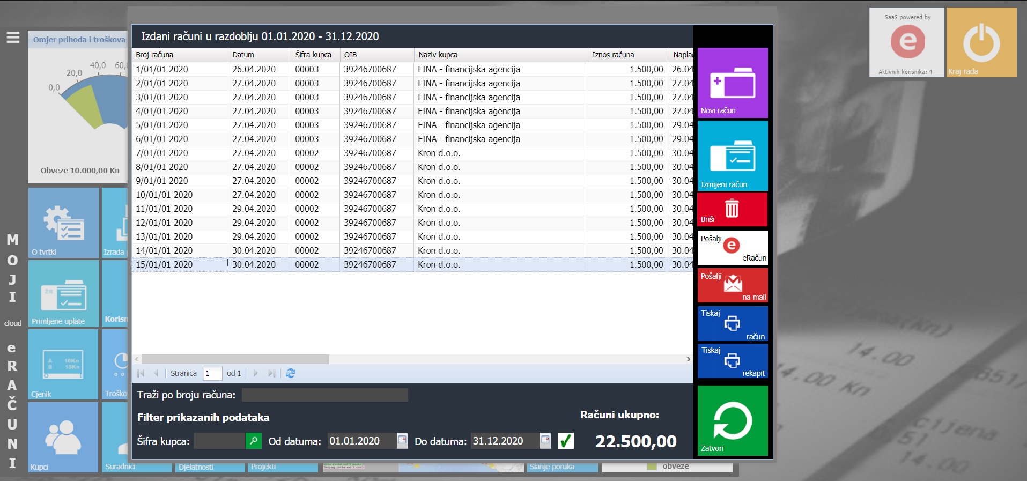Viewport: 1027px width, 481px height.
Task: Open Izmijeni račun to edit invoice
Action: [733, 156]
